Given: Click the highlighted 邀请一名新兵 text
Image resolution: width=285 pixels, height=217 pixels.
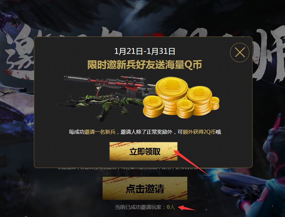Looking at the screenshot, I should click(x=100, y=132).
